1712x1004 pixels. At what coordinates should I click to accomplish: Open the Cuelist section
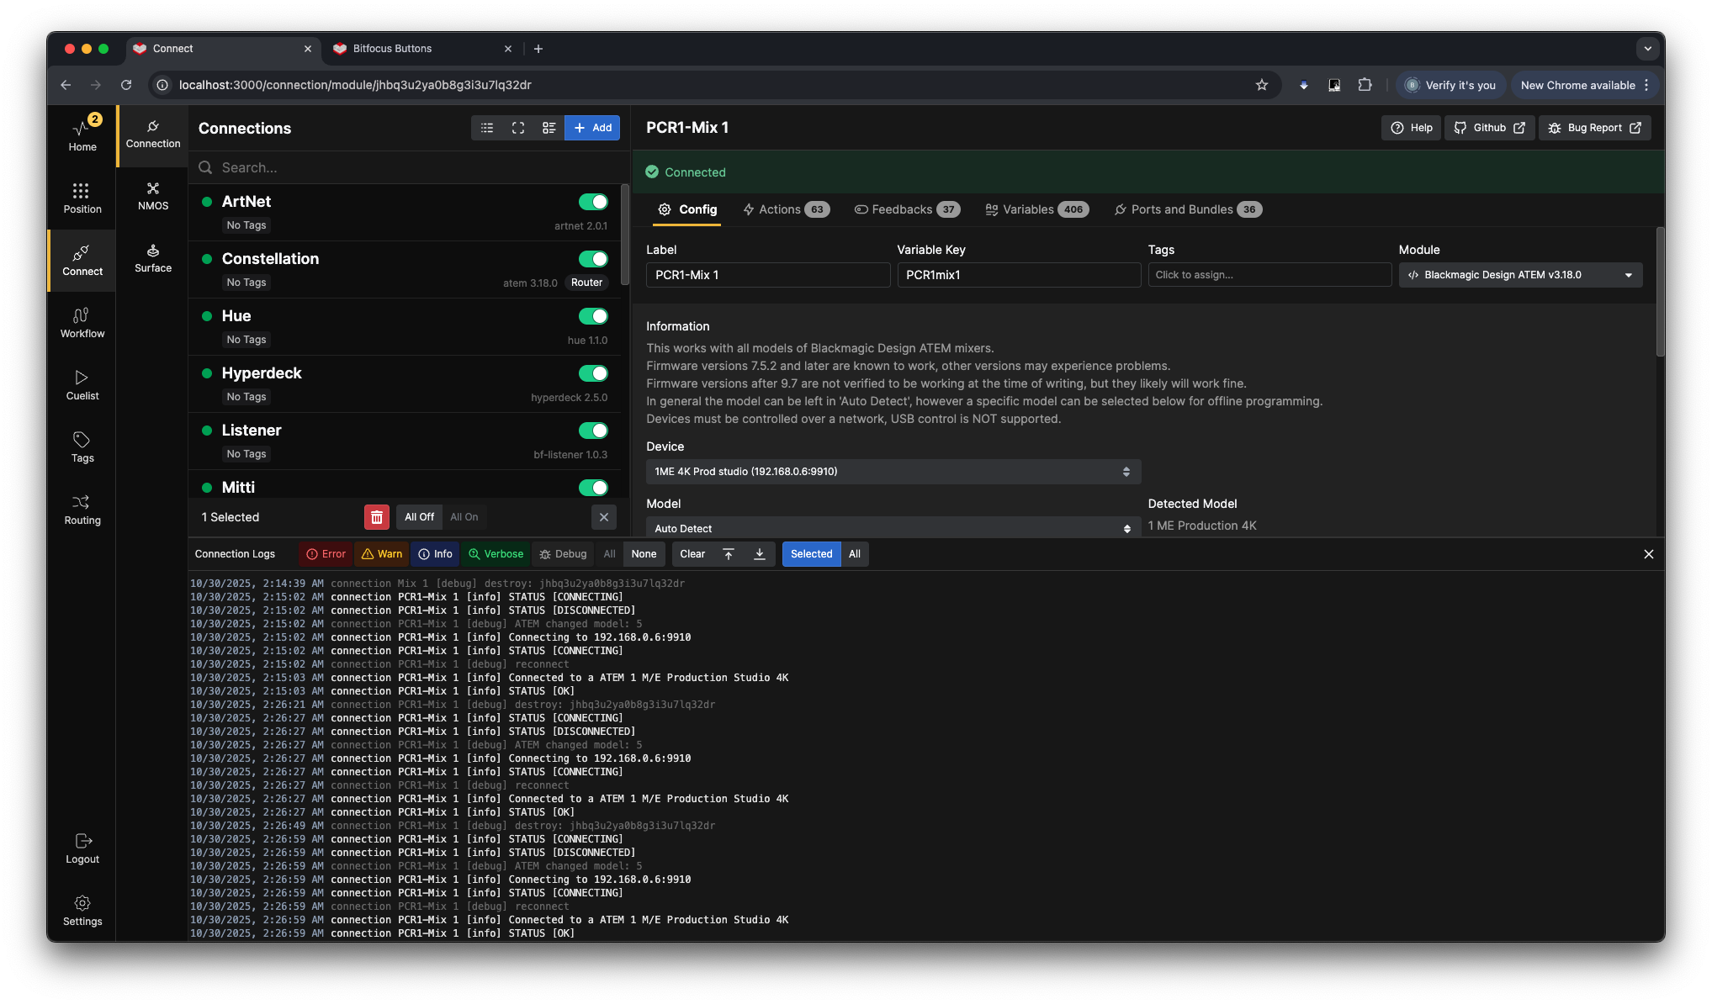coord(82,384)
